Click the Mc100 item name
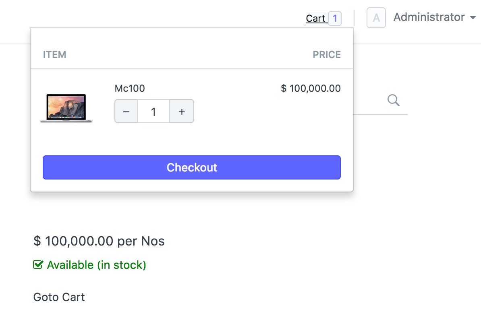Image resolution: width=481 pixels, height=326 pixels. pos(130,89)
